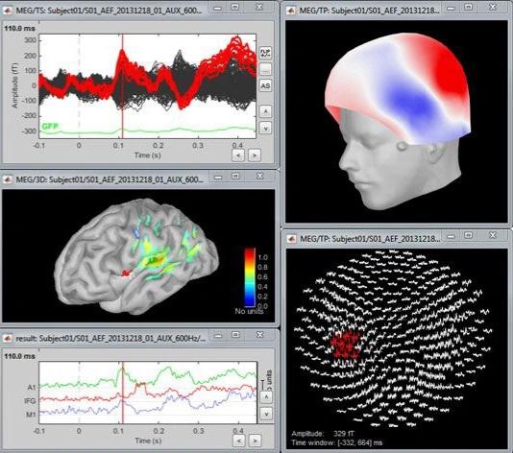Select the IFG scout label
This screenshot has height=453, width=513.
(x=31, y=401)
